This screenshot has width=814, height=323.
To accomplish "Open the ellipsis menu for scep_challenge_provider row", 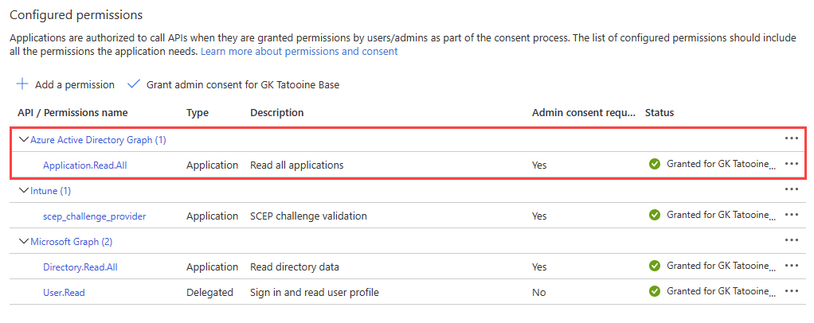I will coord(791,215).
